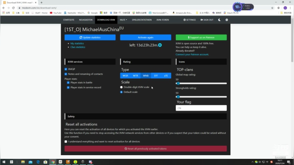Viewport: 294px width, 165px height.
Task: Open the OLAT - Home bookmark
Action: [x=40, y=13]
